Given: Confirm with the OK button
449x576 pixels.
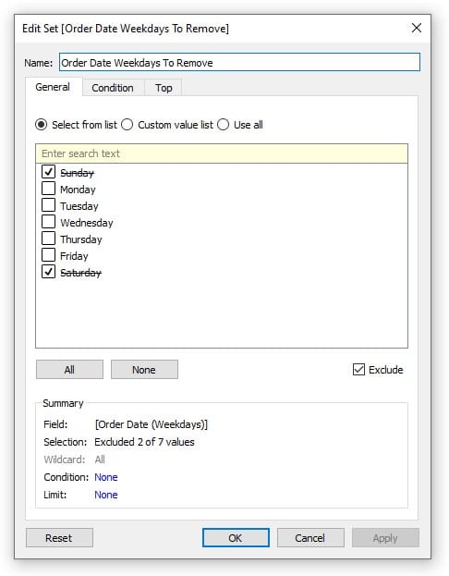Looking at the screenshot, I should coord(236,538).
